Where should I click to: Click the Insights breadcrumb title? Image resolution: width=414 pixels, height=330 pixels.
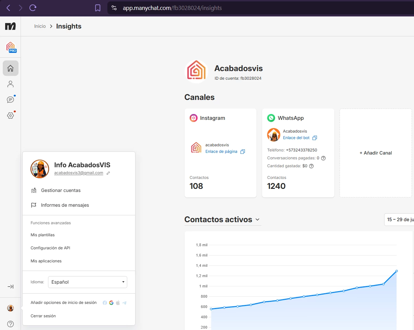(x=69, y=26)
